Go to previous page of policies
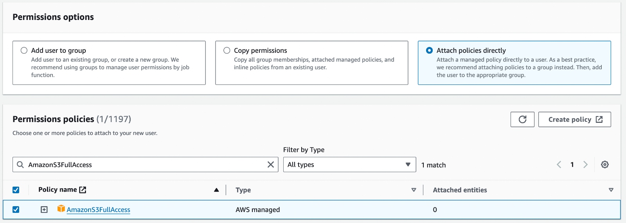 559,165
